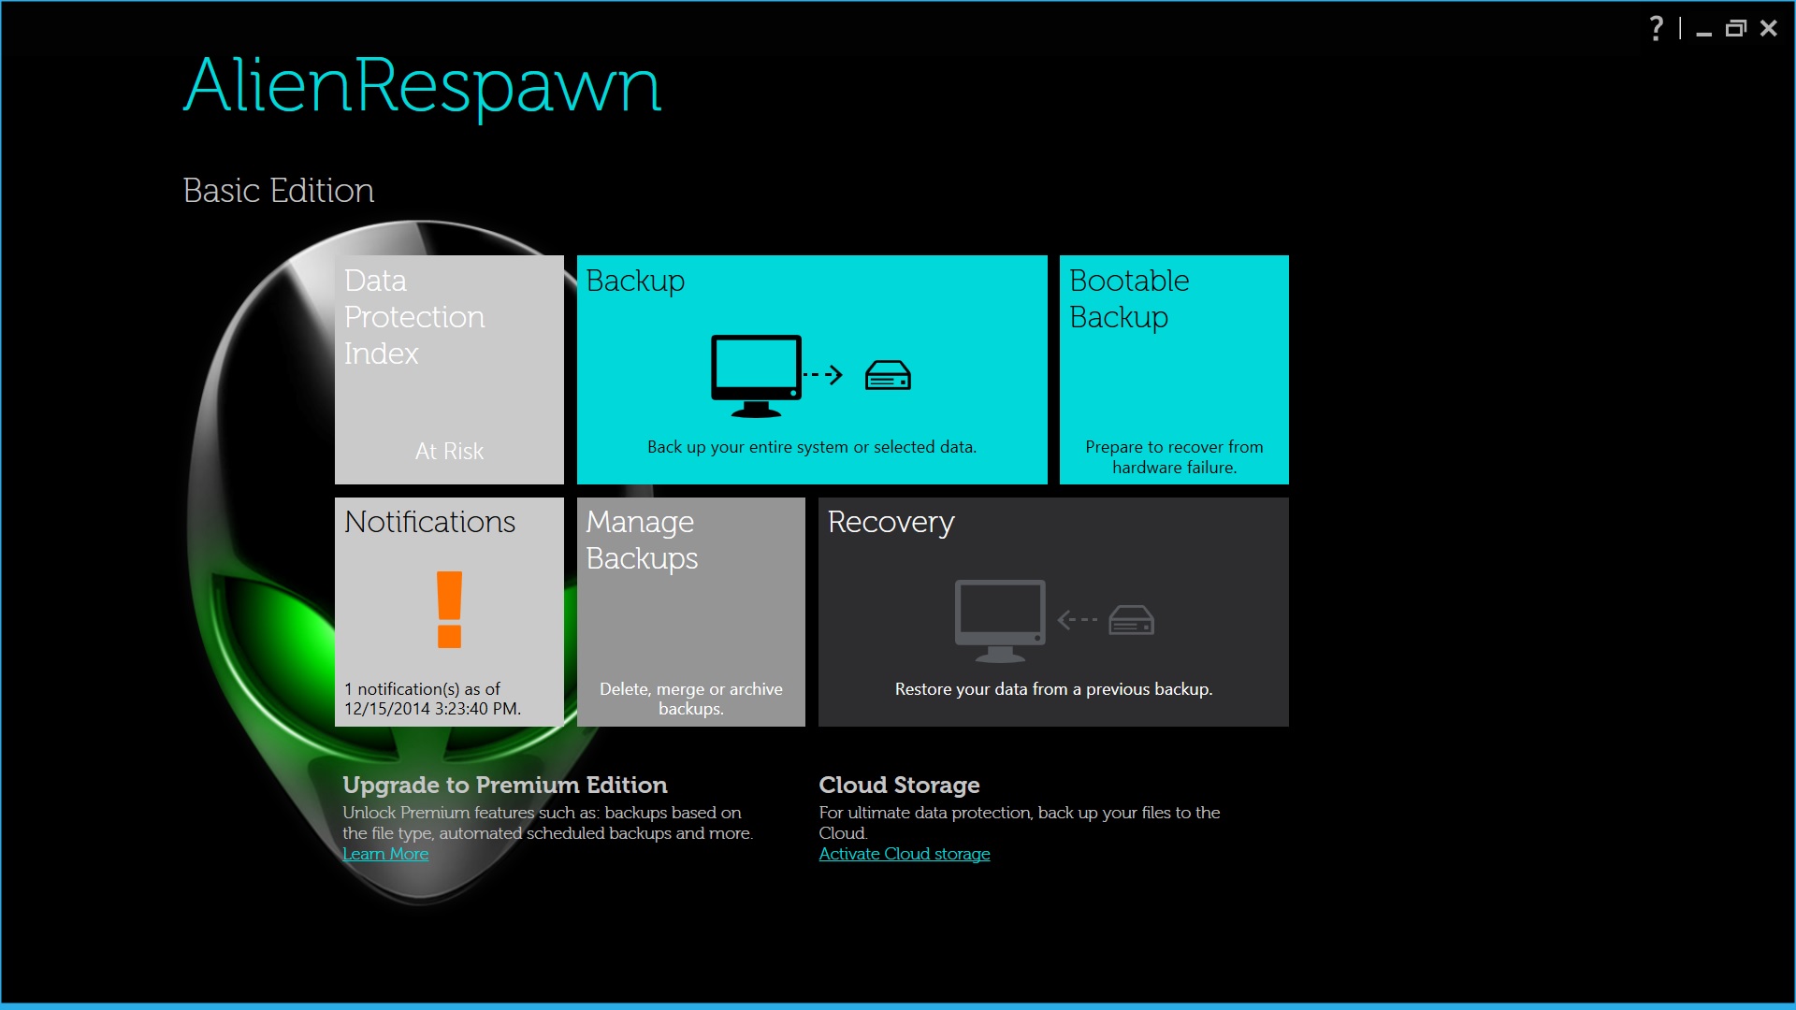Click the monitor icon in the Recovery tile
This screenshot has width=1796, height=1010.
[999, 618]
